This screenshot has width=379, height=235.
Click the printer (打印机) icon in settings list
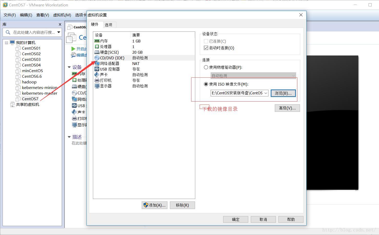97,80
